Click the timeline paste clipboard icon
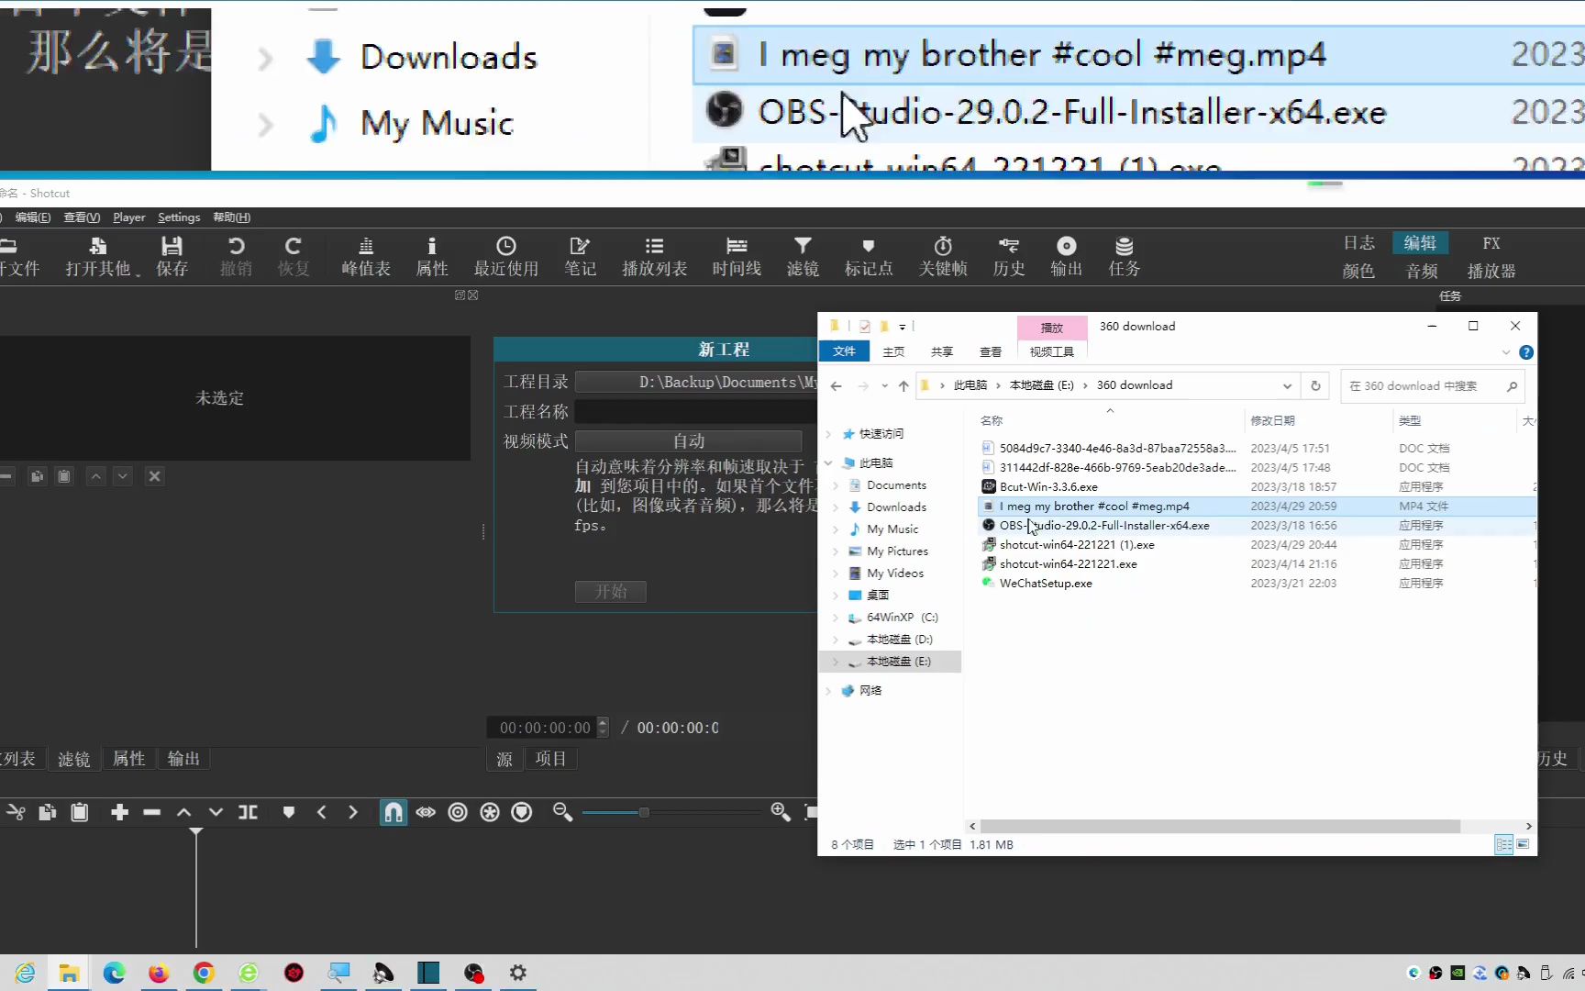The image size is (1585, 991). tap(80, 812)
